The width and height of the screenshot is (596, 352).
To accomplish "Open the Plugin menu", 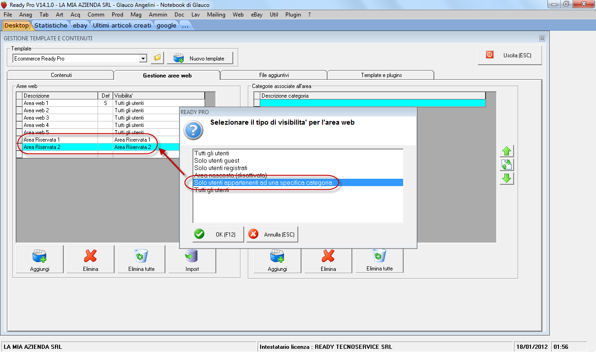I will 293,14.
